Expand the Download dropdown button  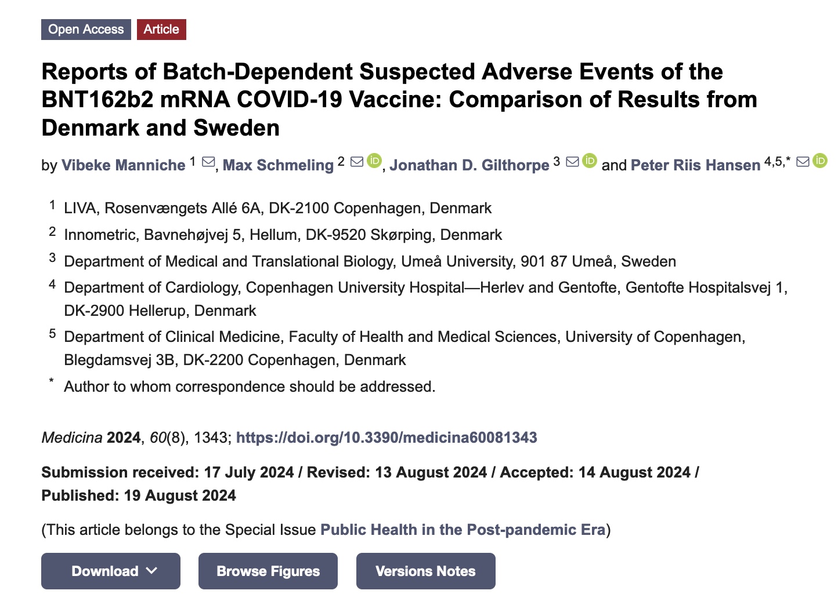pyautogui.click(x=111, y=571)
